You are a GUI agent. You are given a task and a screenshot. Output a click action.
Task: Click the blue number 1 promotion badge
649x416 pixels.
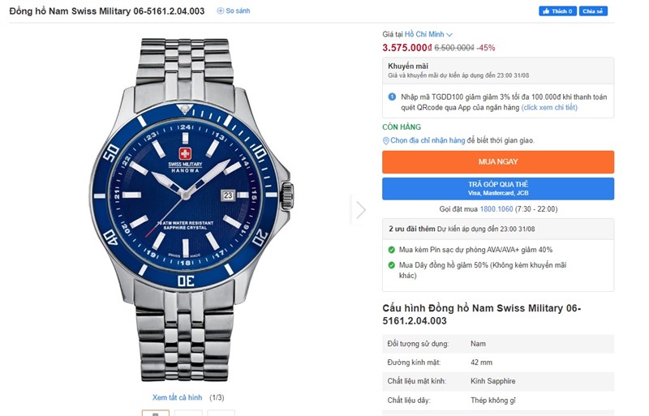(392, 96)
